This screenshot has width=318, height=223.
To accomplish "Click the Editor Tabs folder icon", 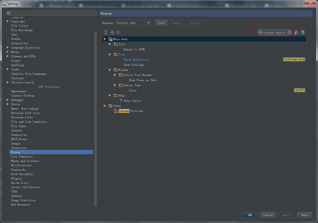I will pos(121,85).
